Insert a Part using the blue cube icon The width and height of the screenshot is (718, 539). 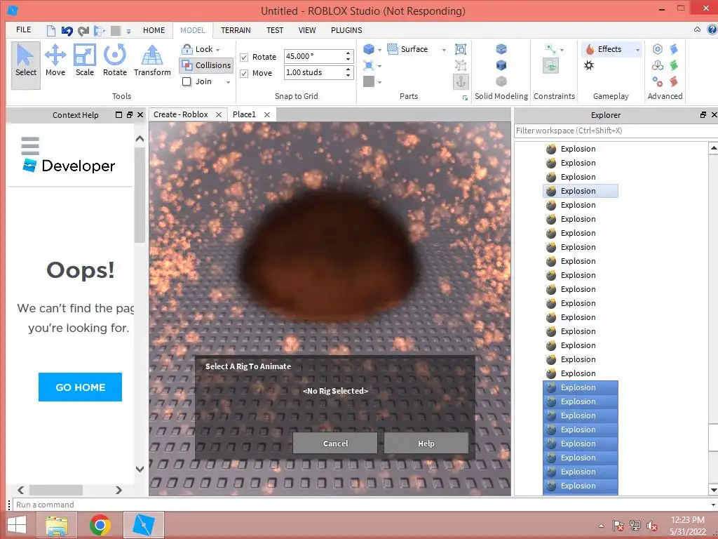[x=369, y=49]
